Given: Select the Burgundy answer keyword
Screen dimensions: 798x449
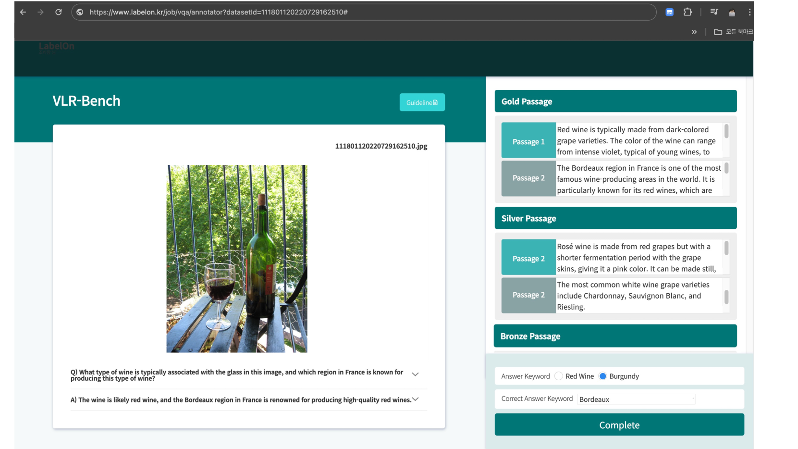Looking at the screenshot, I should [602, 376].
